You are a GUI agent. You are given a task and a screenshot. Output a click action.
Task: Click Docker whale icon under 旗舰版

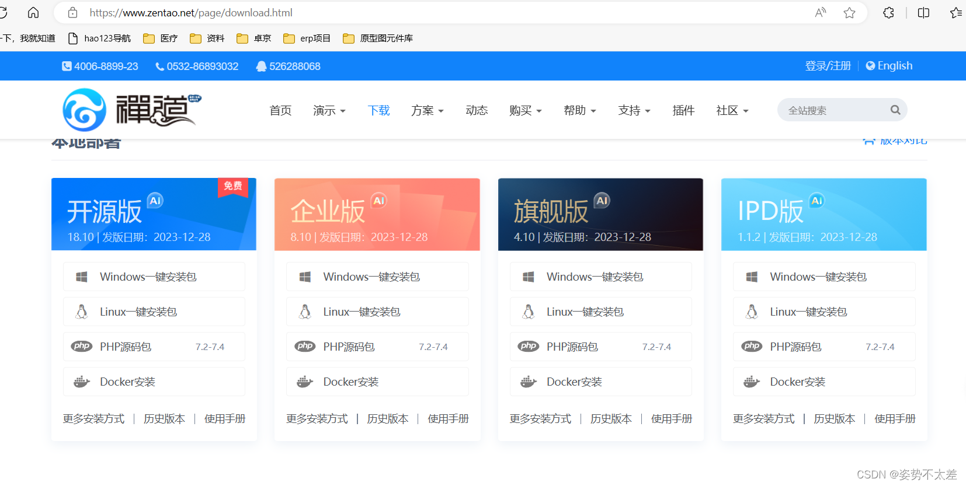tap(529, 382)
